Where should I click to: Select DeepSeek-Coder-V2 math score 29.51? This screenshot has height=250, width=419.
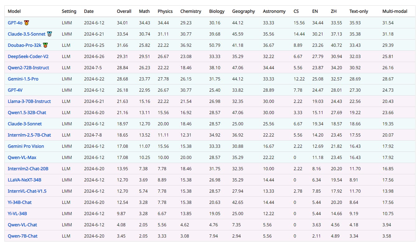click(145, 56)
